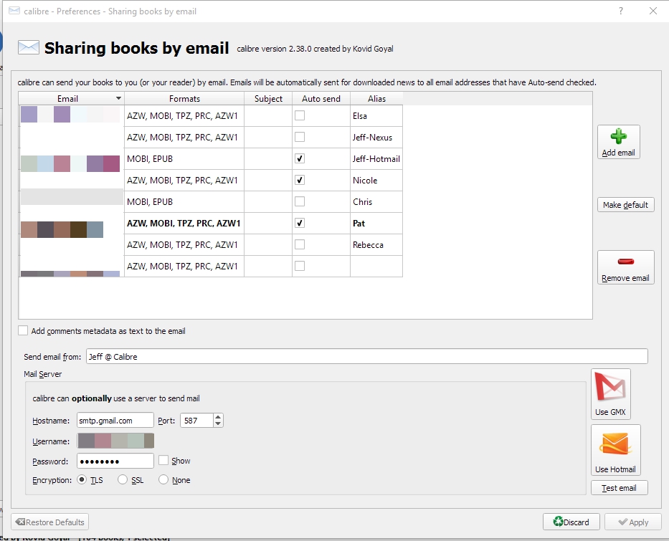This screenshot has height=541, width=669.
Task: Click the Use Hotmail label
Action: (x=615, y=469)
